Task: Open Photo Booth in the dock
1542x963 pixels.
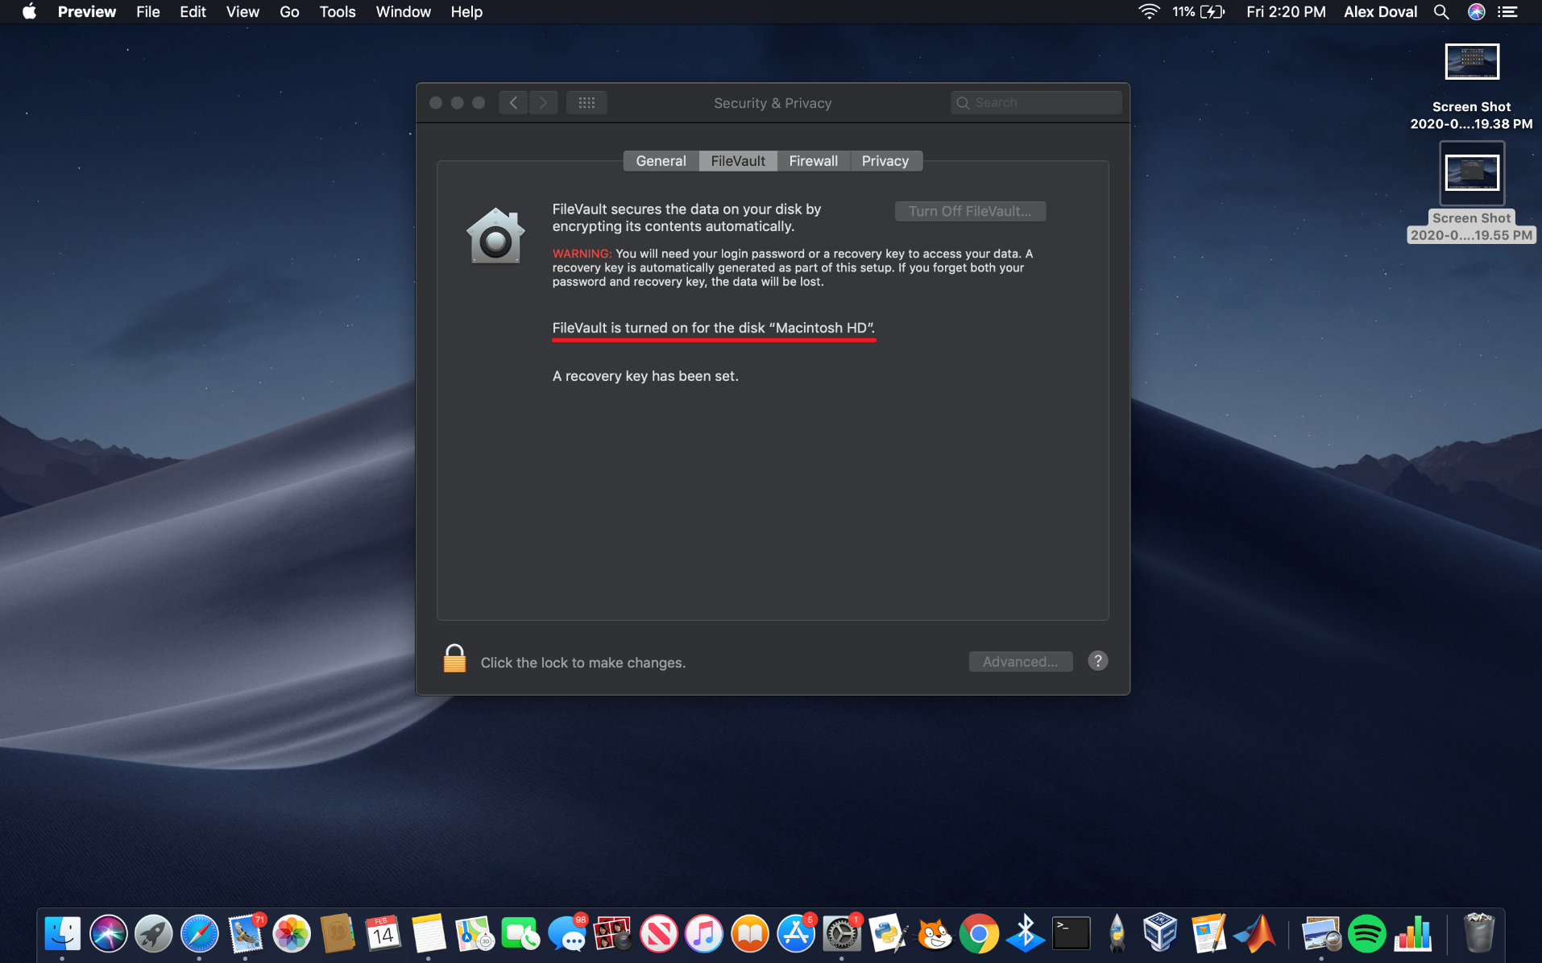Action: 612,934
